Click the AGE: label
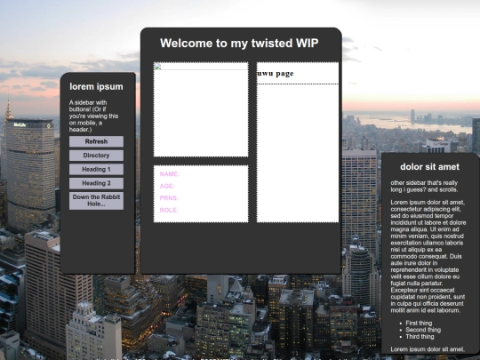 pos(167,186)
